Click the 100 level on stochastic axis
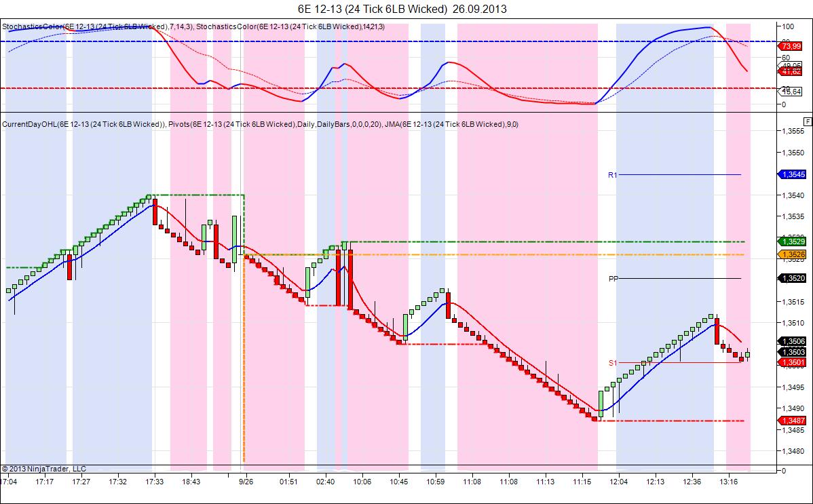This screenshot has height=504, width=813. click(788, 26)
